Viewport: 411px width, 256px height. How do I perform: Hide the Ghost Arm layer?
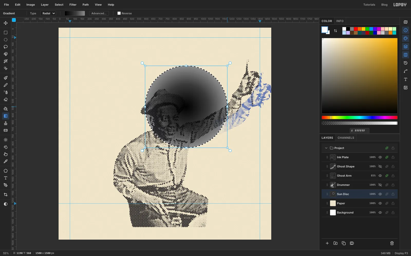click(380, 176)
